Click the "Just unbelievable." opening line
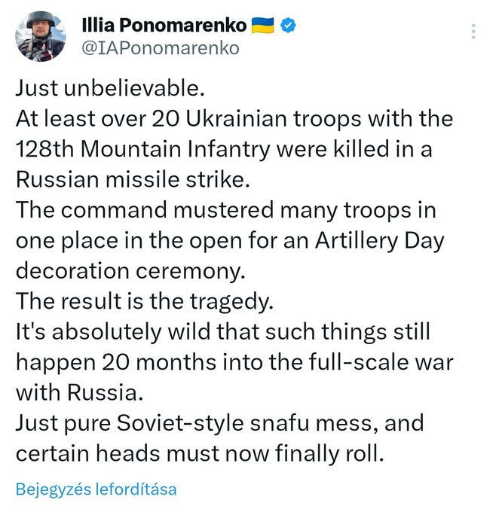This screenshot has height=512, width=499. point(111,88)
